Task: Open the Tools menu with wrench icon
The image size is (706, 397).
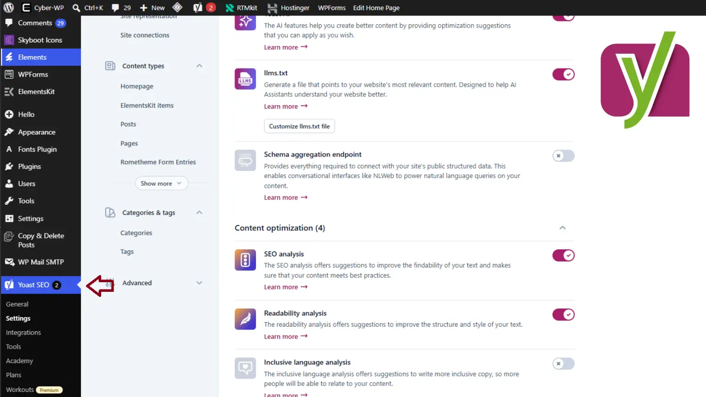Action: point(40,201)
